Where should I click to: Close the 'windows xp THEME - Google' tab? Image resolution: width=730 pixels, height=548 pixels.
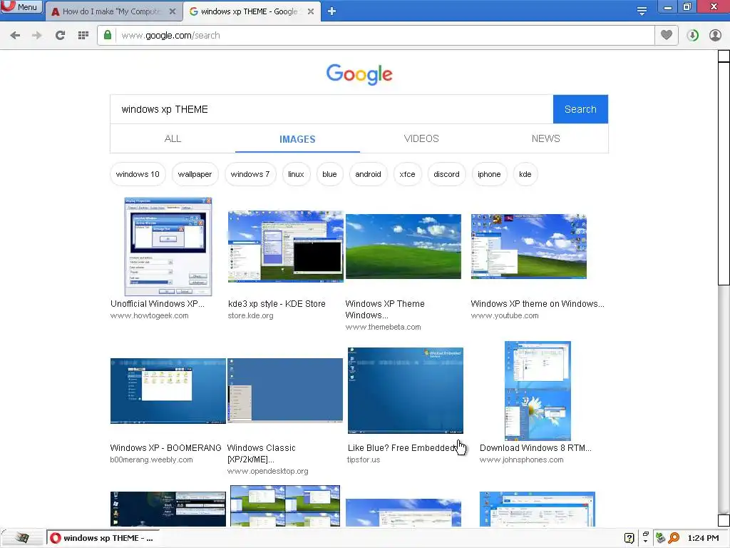(x=311, y=11)
